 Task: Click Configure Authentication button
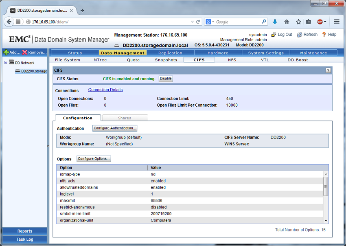pos(115,128)
